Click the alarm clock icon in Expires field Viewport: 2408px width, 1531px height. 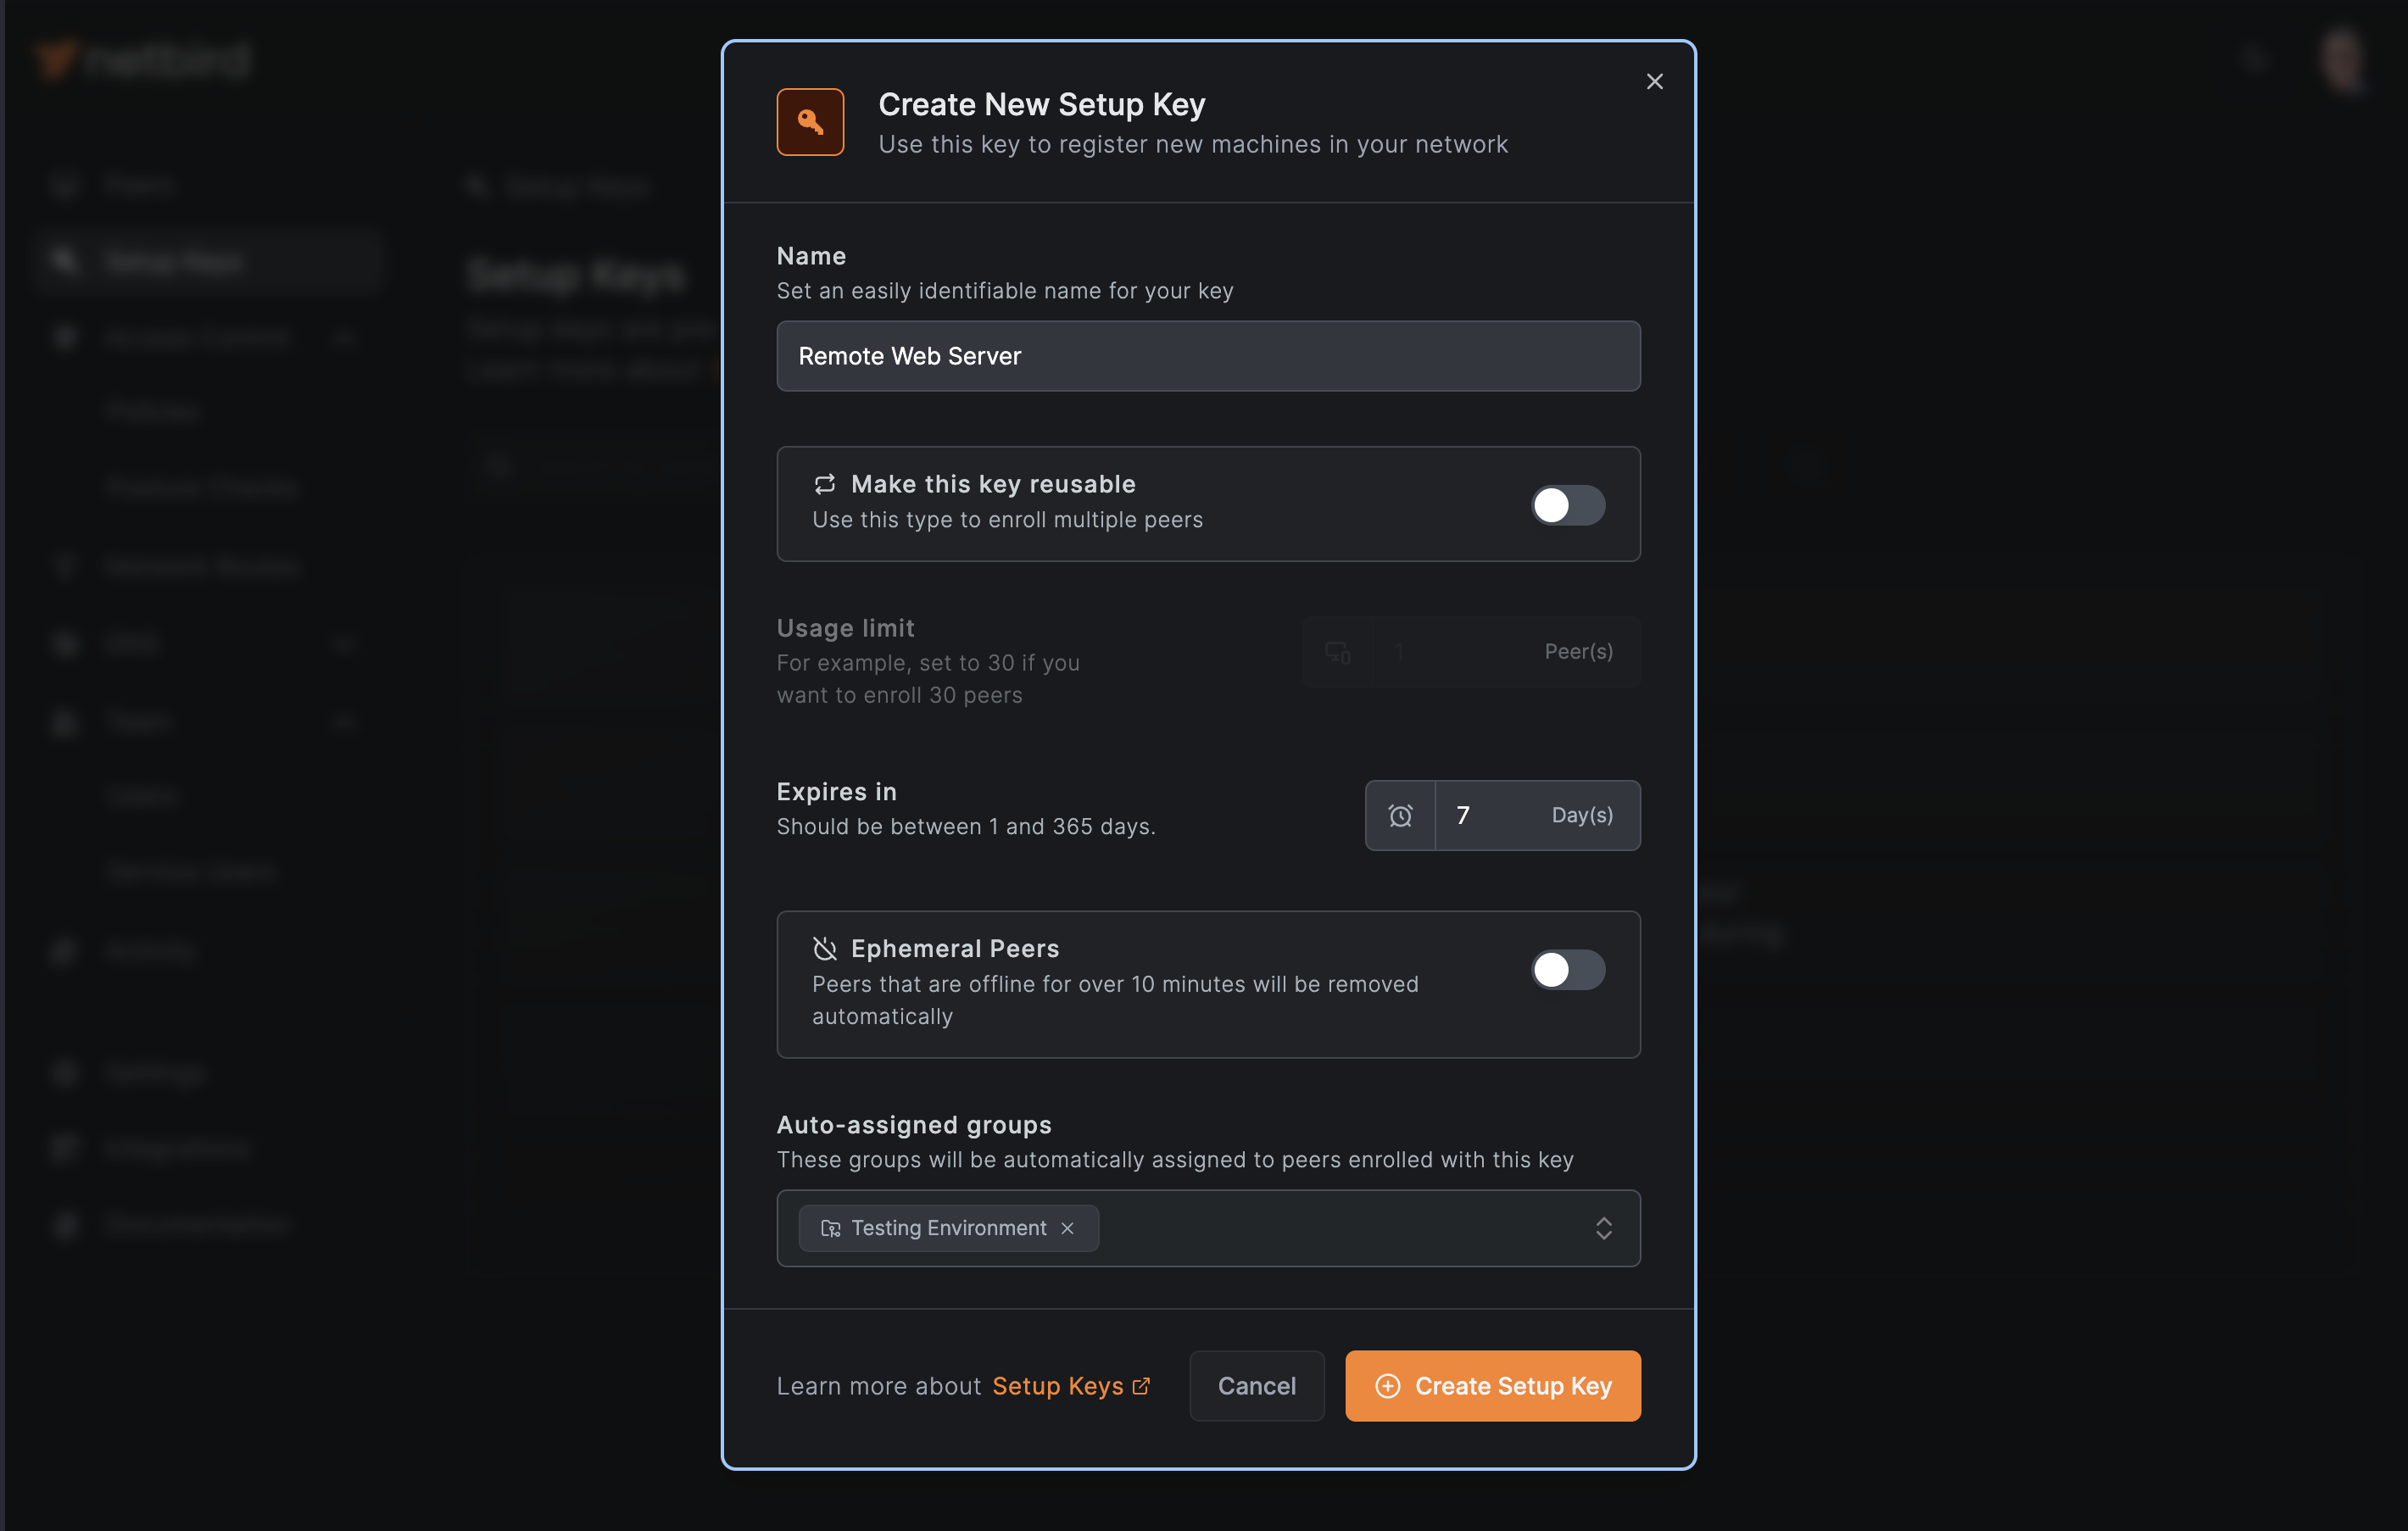point(1400,815)
